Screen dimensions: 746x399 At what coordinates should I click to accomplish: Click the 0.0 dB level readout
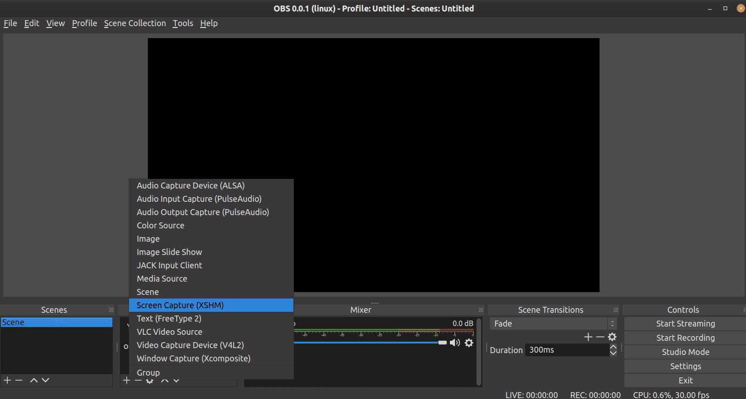coord(463,323)
